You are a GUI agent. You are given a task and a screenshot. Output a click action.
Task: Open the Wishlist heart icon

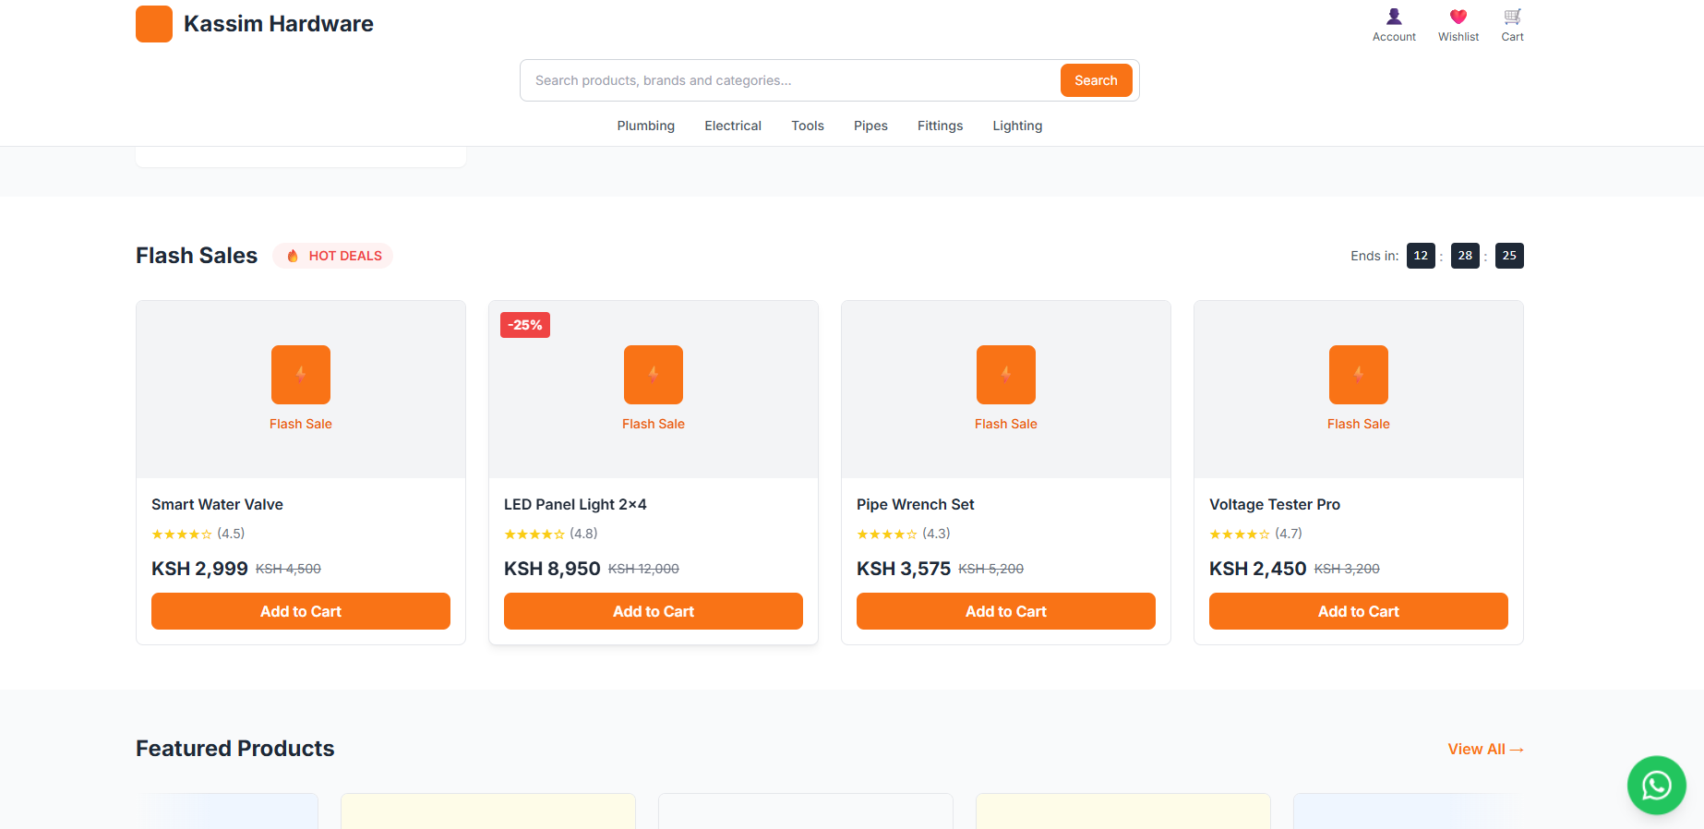[1458, 18]
